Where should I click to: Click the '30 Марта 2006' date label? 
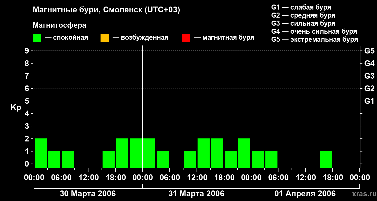tap(88, 193)
